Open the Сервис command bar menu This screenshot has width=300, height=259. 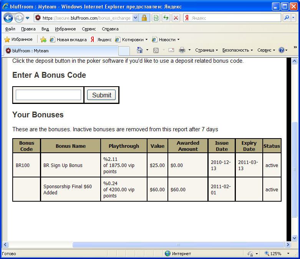pos(266,50)
